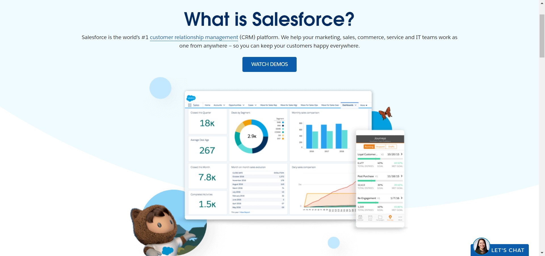Select the Drafts filter in Journeys

[391, 147]
